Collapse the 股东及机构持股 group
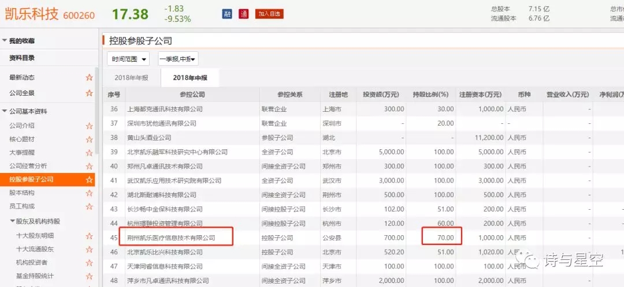 [x=12, y=221]
